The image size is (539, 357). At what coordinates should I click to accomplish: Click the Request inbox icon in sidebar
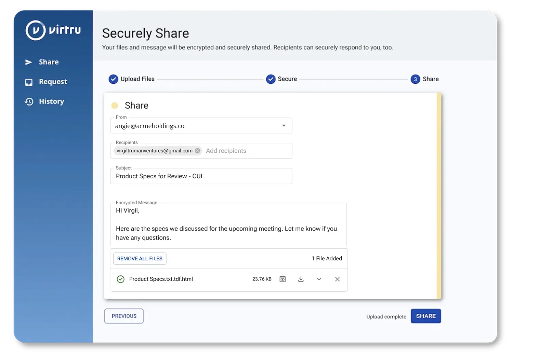click(29, 82)
